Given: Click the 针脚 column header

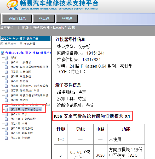Looking at the screenshot, I should 61,129.
